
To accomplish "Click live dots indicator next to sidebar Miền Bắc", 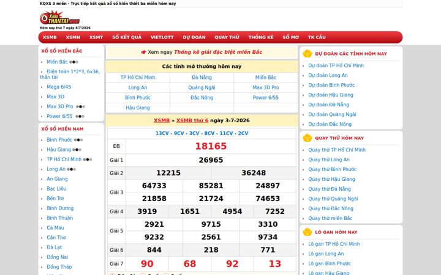I will click(74, 62).
